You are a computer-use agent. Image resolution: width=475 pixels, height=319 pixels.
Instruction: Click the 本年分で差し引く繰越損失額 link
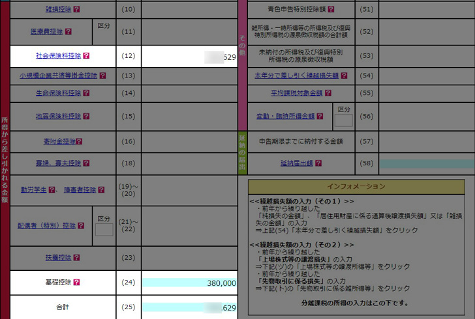point(297,76)
